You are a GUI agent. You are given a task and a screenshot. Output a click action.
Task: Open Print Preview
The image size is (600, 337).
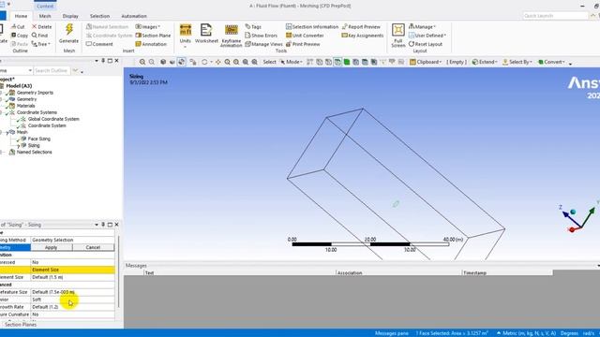303,44
